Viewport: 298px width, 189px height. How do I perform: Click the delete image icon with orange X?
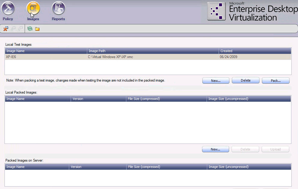(x=6, y=29)
